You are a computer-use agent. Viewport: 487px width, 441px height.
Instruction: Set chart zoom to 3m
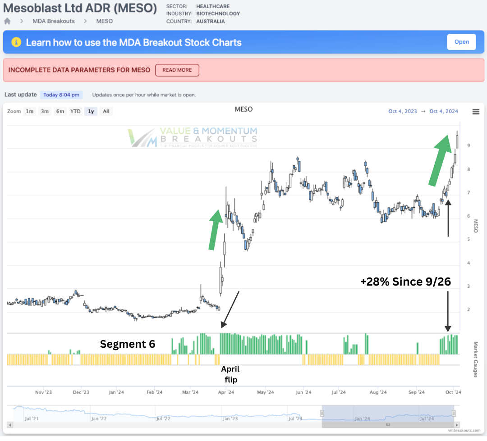(x=45, y=111)
